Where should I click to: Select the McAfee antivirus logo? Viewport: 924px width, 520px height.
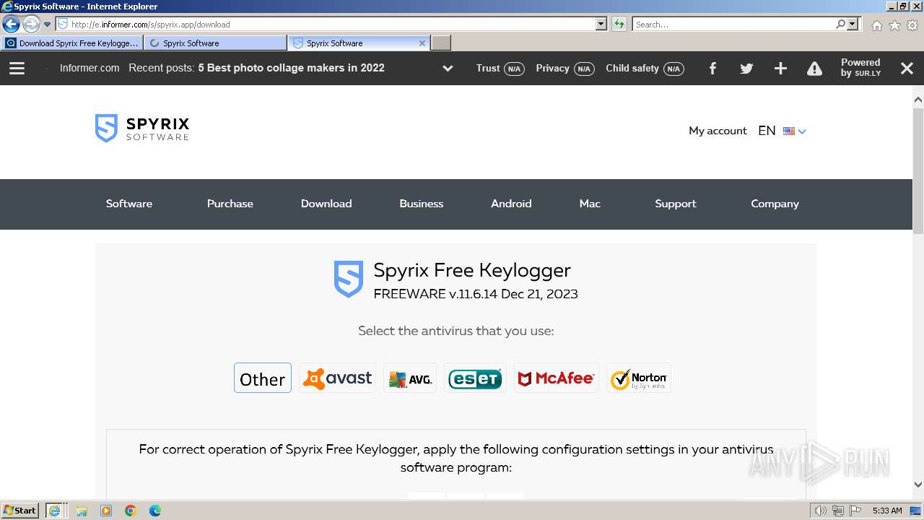557,378
